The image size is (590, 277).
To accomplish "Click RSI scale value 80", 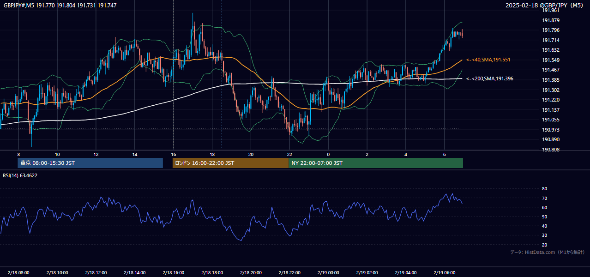I will click(544, 189).
